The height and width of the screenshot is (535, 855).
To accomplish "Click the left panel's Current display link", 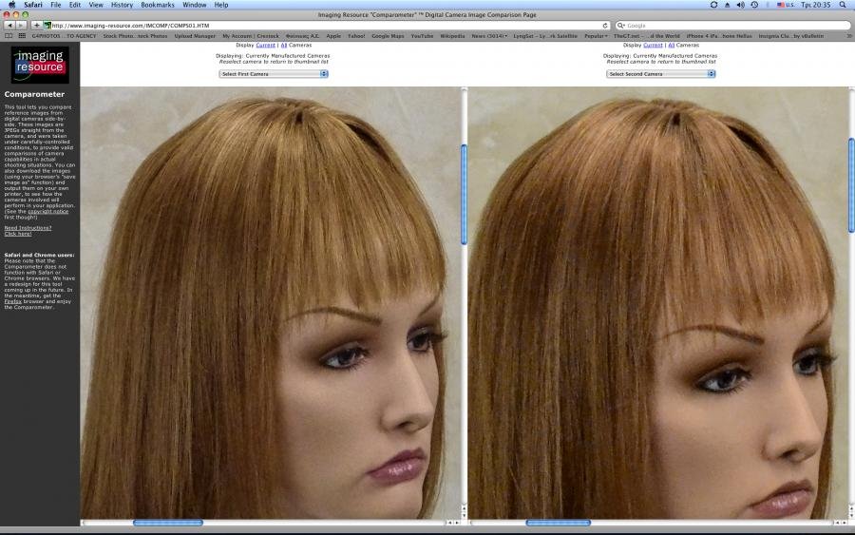I will tap(265, 45).
